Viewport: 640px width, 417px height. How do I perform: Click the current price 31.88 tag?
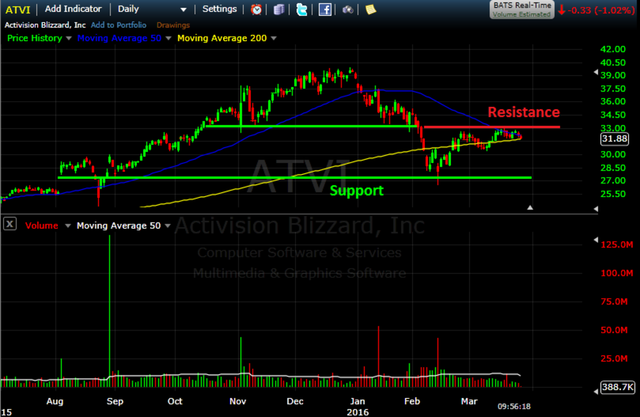click(613, 139)
